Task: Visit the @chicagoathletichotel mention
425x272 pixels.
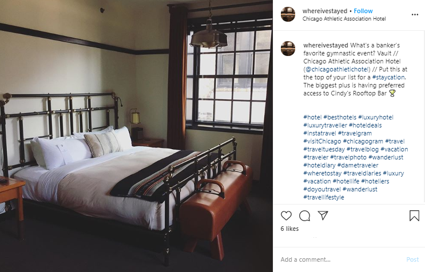Action: 337,69
